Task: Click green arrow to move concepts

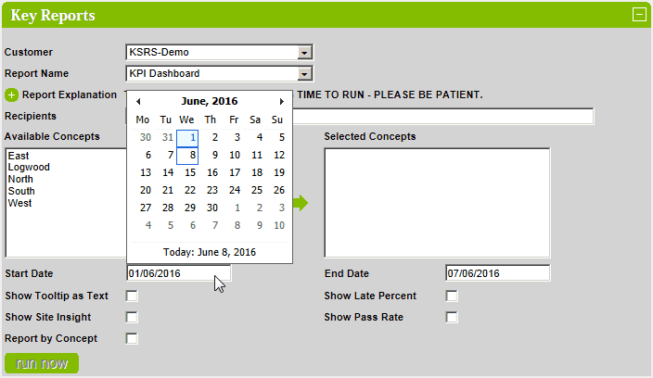Action: point(301,203)
